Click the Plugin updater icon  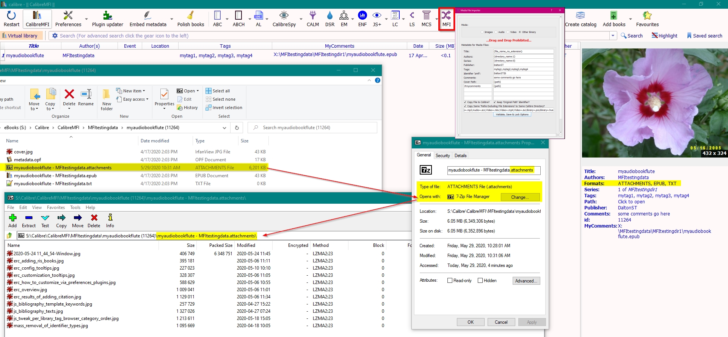[x=107, y=19]
